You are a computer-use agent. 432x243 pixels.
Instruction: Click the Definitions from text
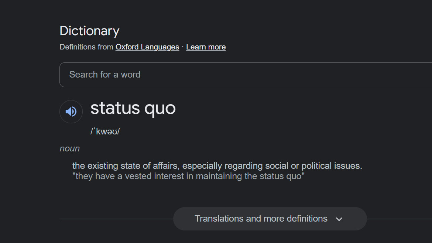tap(86, 47)
